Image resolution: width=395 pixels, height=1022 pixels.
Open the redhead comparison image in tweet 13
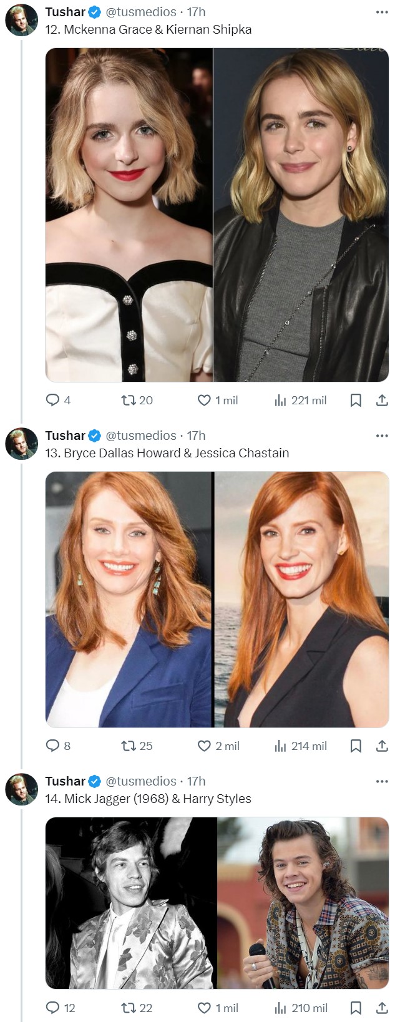[217, 599]
